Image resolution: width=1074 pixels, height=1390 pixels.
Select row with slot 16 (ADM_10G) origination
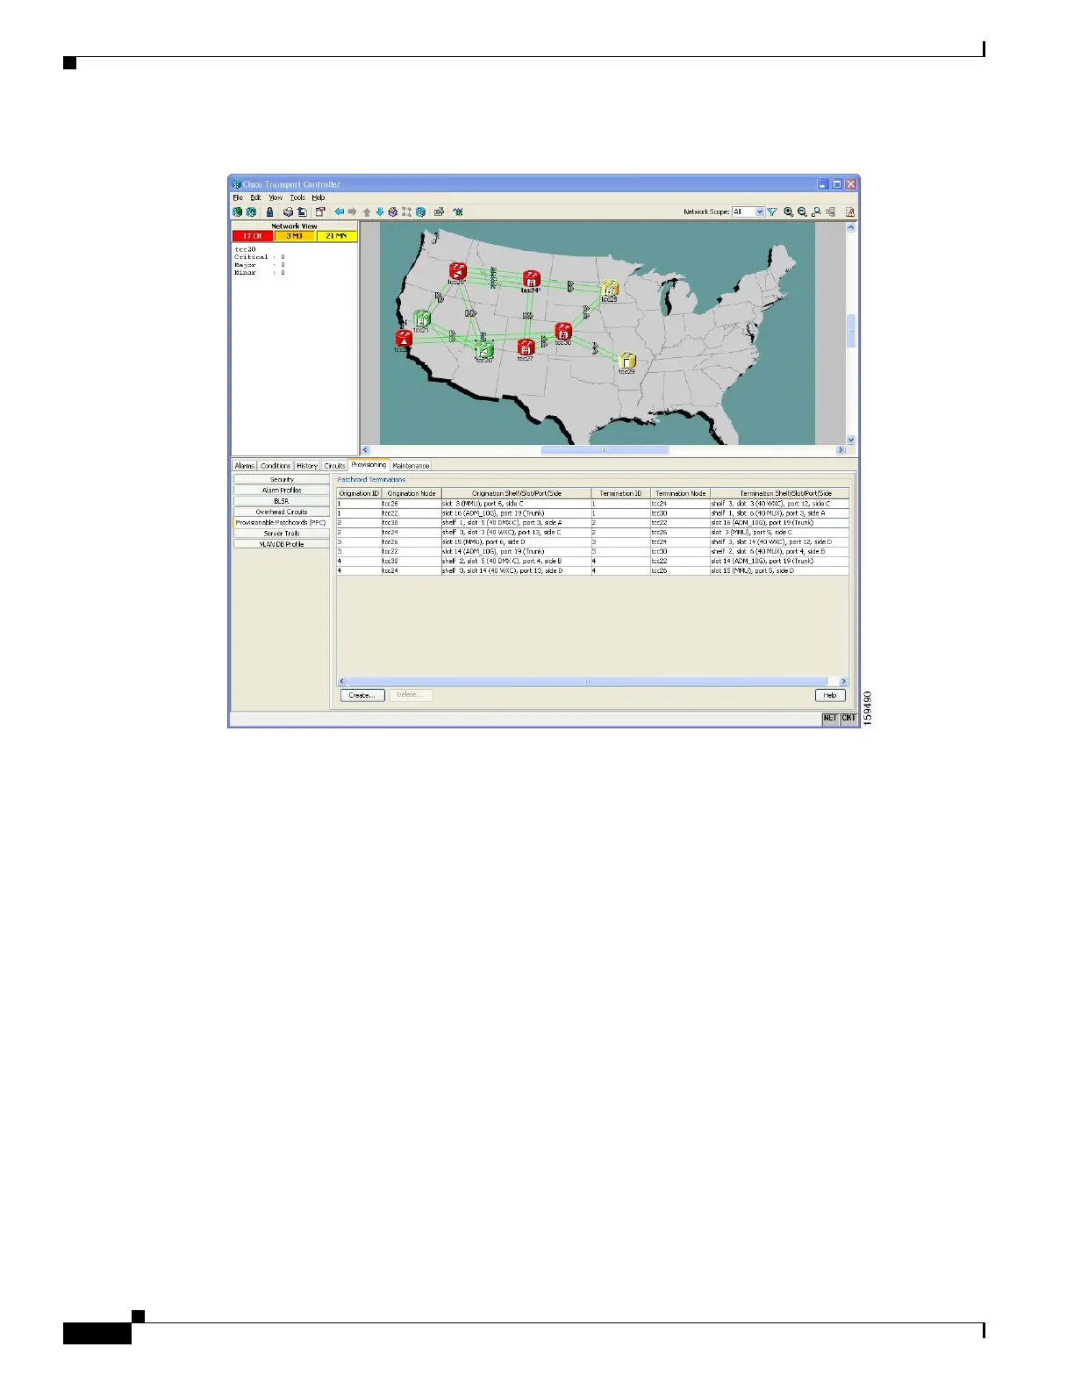point(593,513)
